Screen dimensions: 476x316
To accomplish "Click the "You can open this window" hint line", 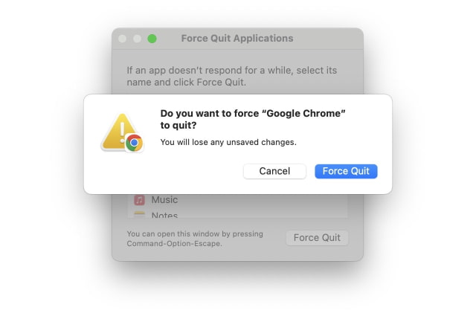I will (195, 233).
